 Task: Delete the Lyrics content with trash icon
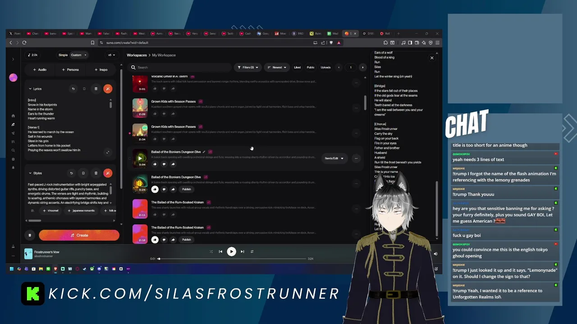point(96,89)
